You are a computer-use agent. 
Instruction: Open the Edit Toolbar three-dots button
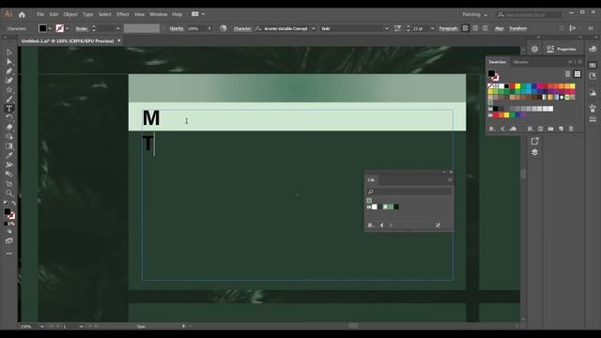[9, 253]
